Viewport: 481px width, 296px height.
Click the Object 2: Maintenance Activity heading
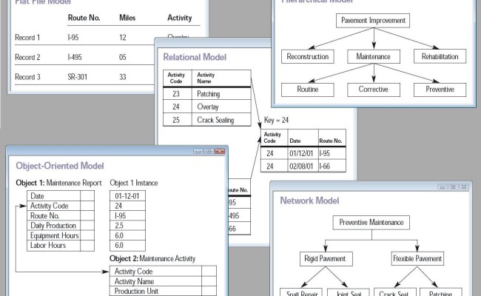[152, 258]
